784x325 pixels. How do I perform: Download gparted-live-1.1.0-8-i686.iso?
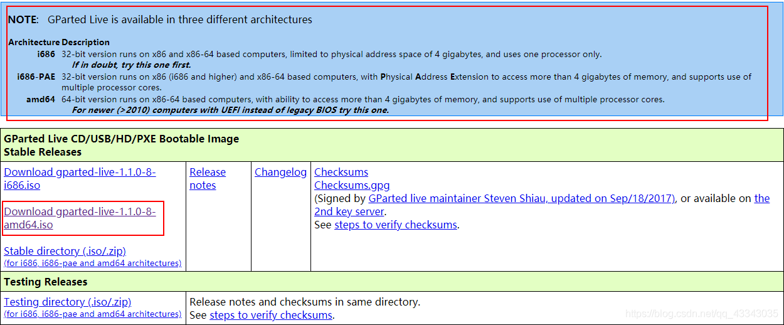click(x=80, y=179)
